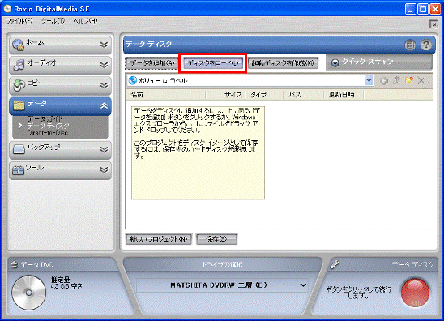Expand the バックアップ section chevron
The width and height of the screenshot is (444, 321).
click(104, 149)
